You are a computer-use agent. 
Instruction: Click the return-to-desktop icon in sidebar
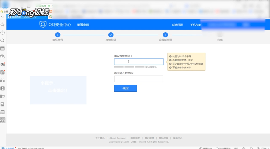pyautogui.click(x=3, y=120)
